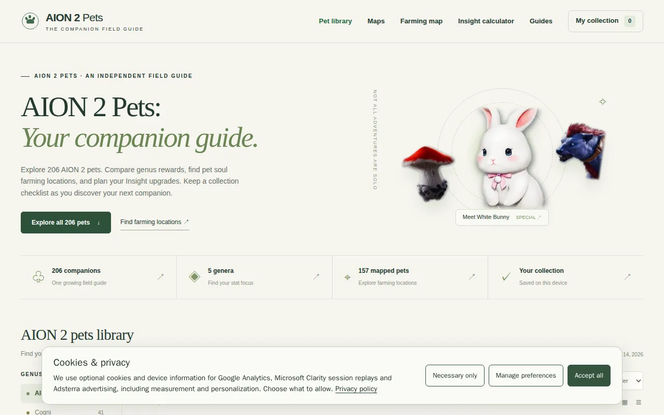
Task: Click the list view icon
Action: coord(639,402)
